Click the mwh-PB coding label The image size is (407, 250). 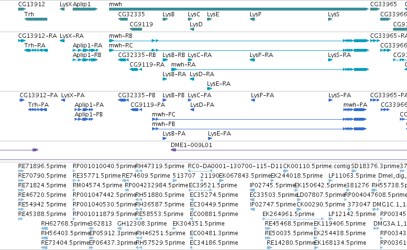pyautogui.click(x=164, y=124)
